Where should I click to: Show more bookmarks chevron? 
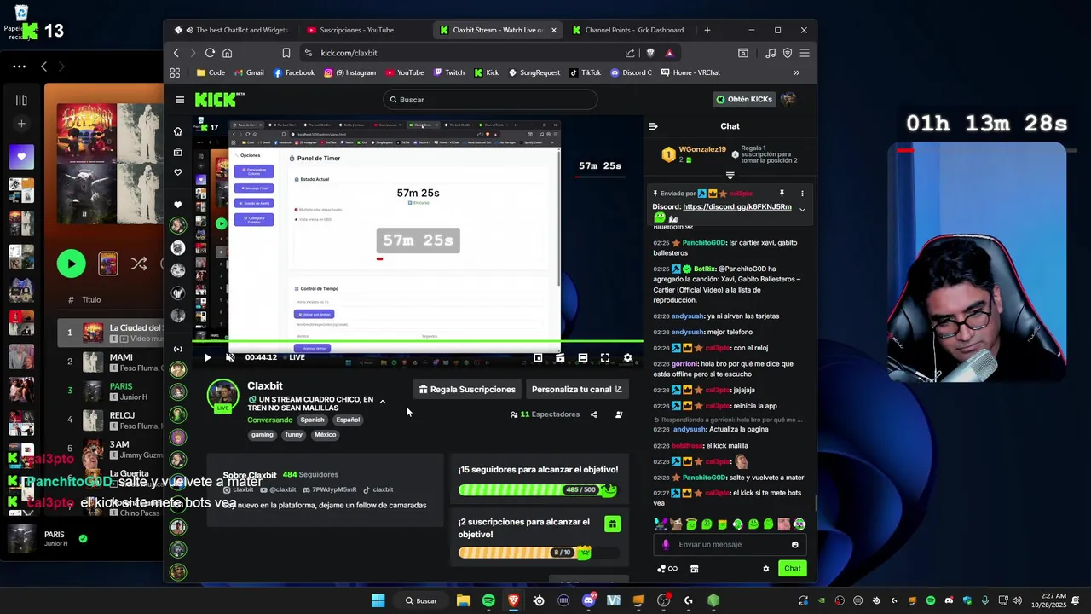pyautogui.click(x=796, y=73)
